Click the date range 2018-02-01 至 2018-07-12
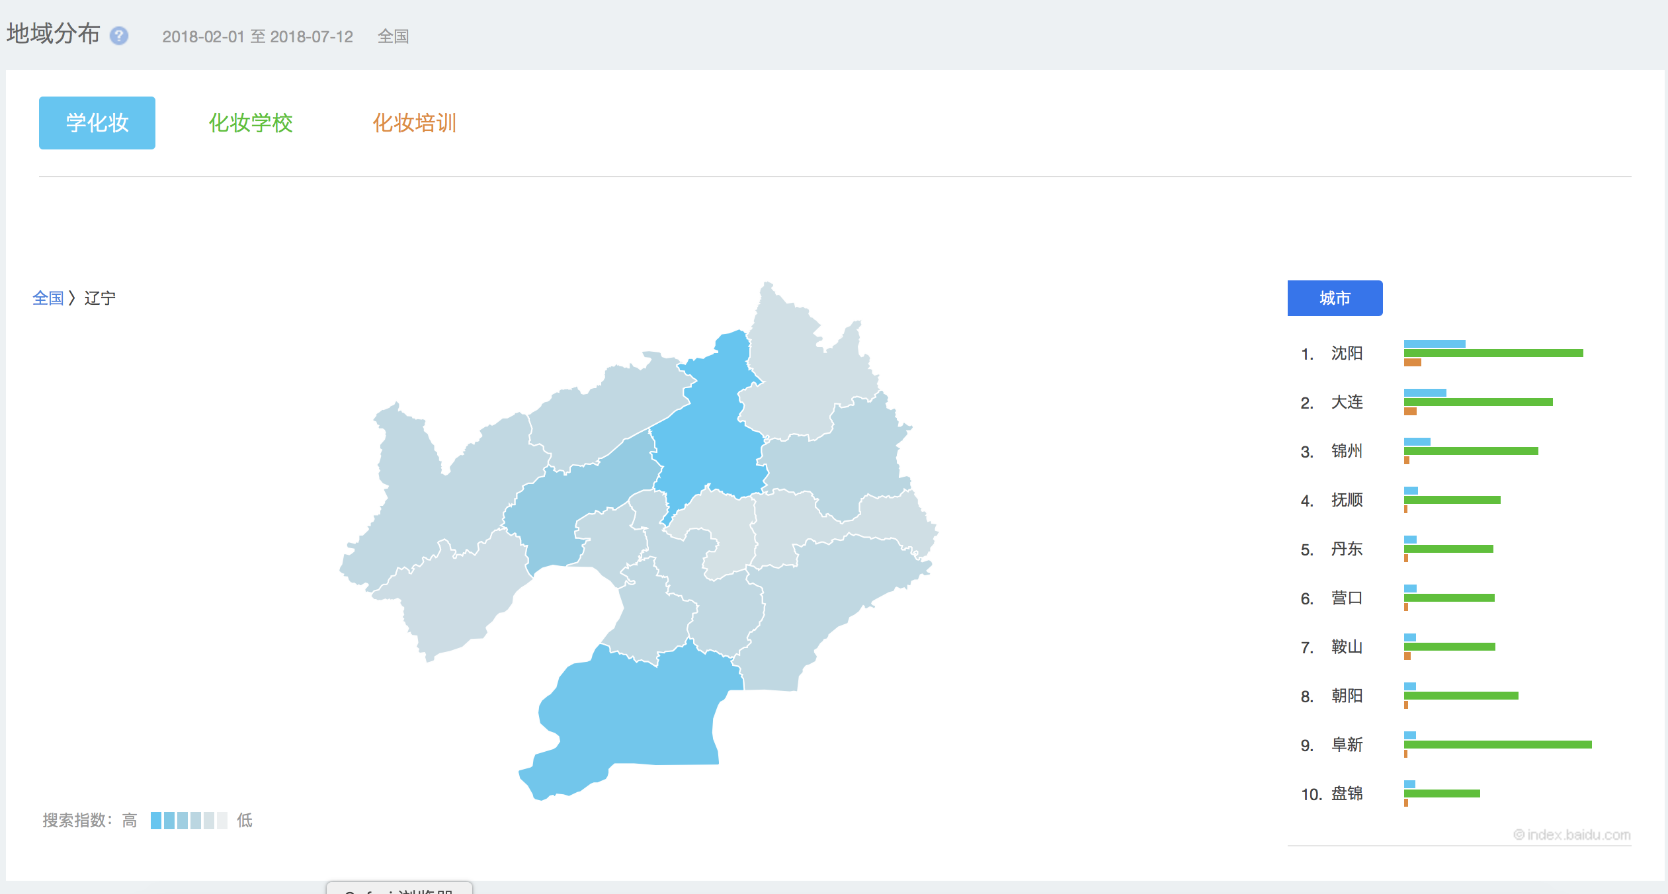 click(x=258, y=36)
